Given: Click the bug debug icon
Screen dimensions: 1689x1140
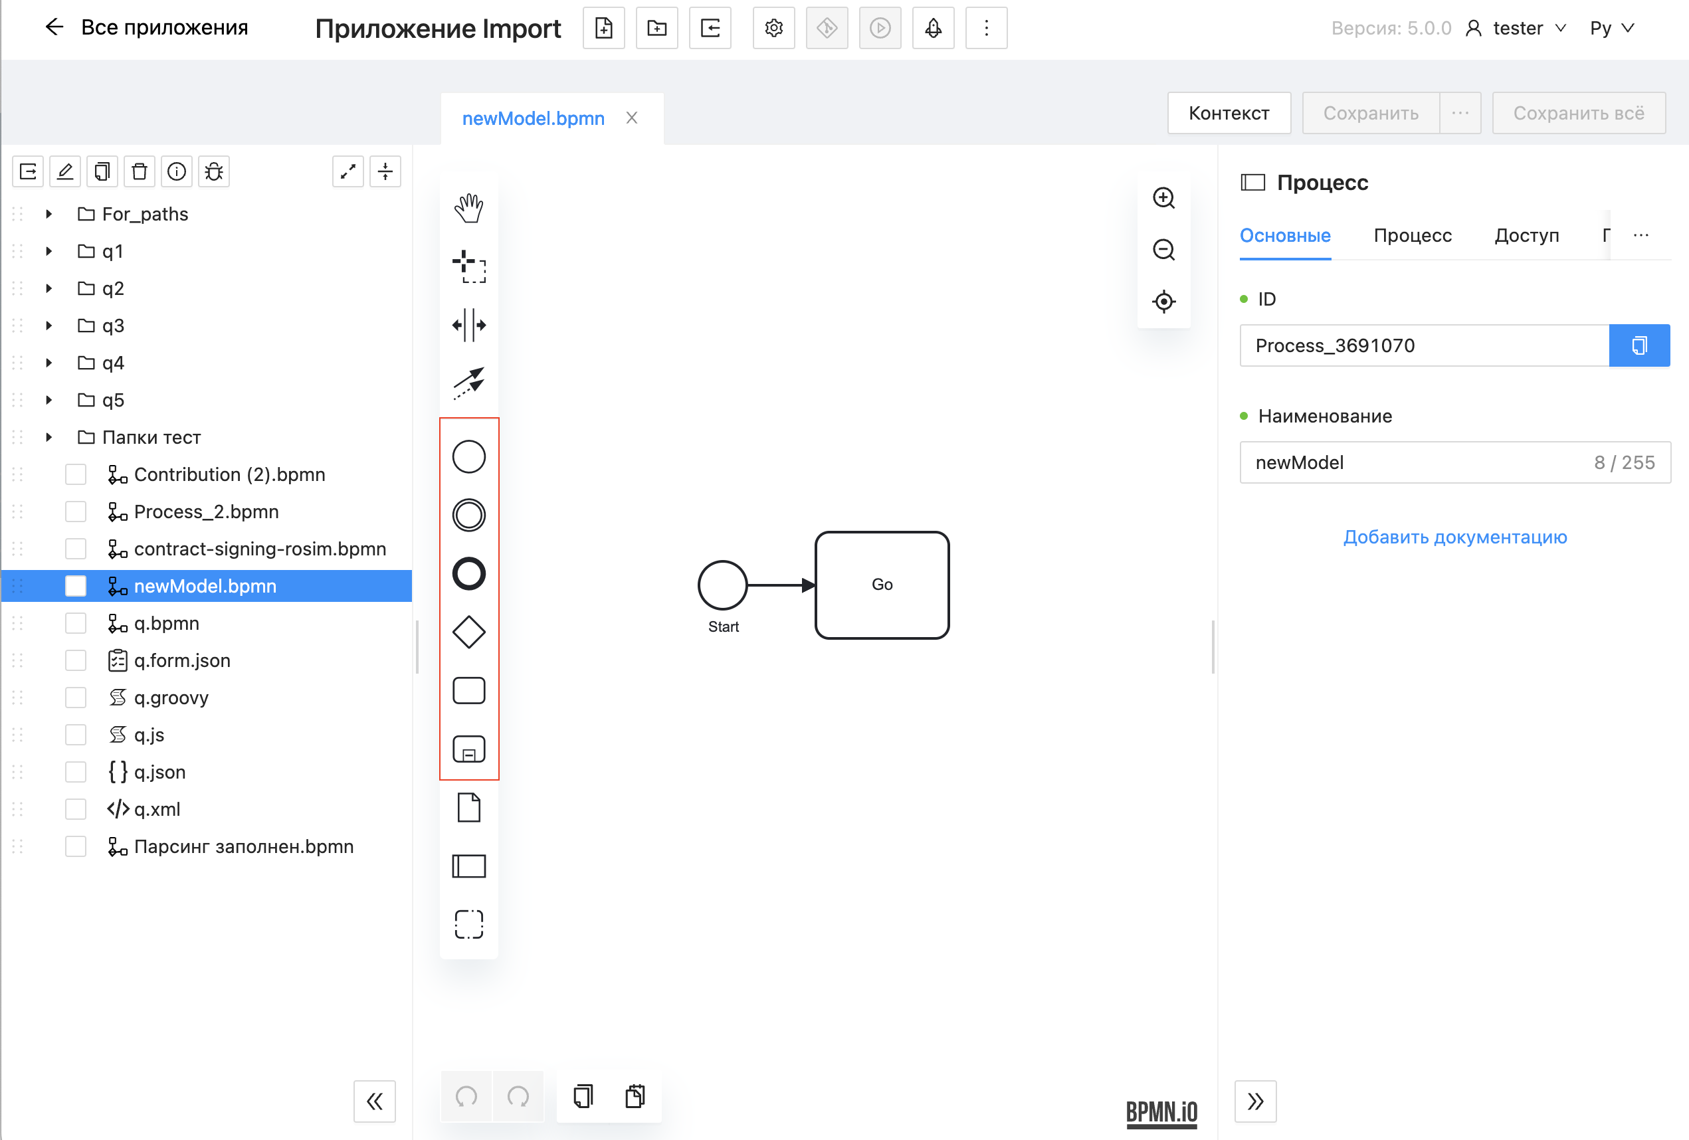Looking at the screenshot, I should [x=214, y=171].
